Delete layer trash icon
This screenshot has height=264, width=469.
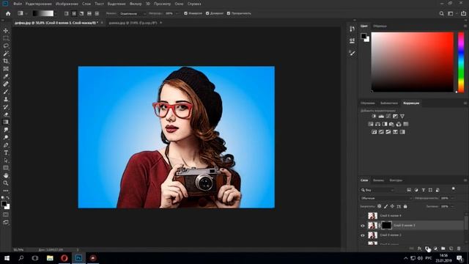pos(459,249)
